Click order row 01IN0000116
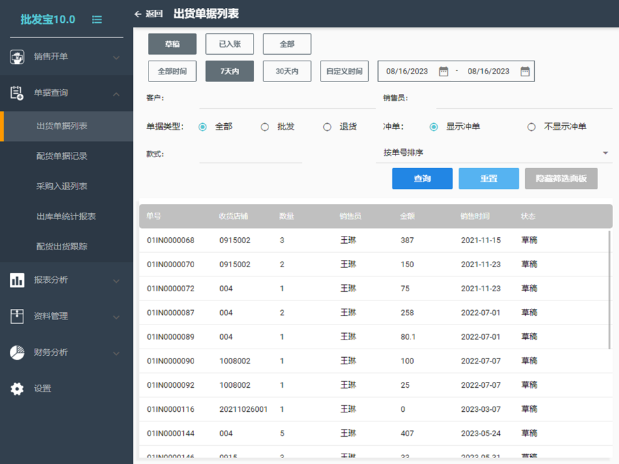 (x=375, y=409)
